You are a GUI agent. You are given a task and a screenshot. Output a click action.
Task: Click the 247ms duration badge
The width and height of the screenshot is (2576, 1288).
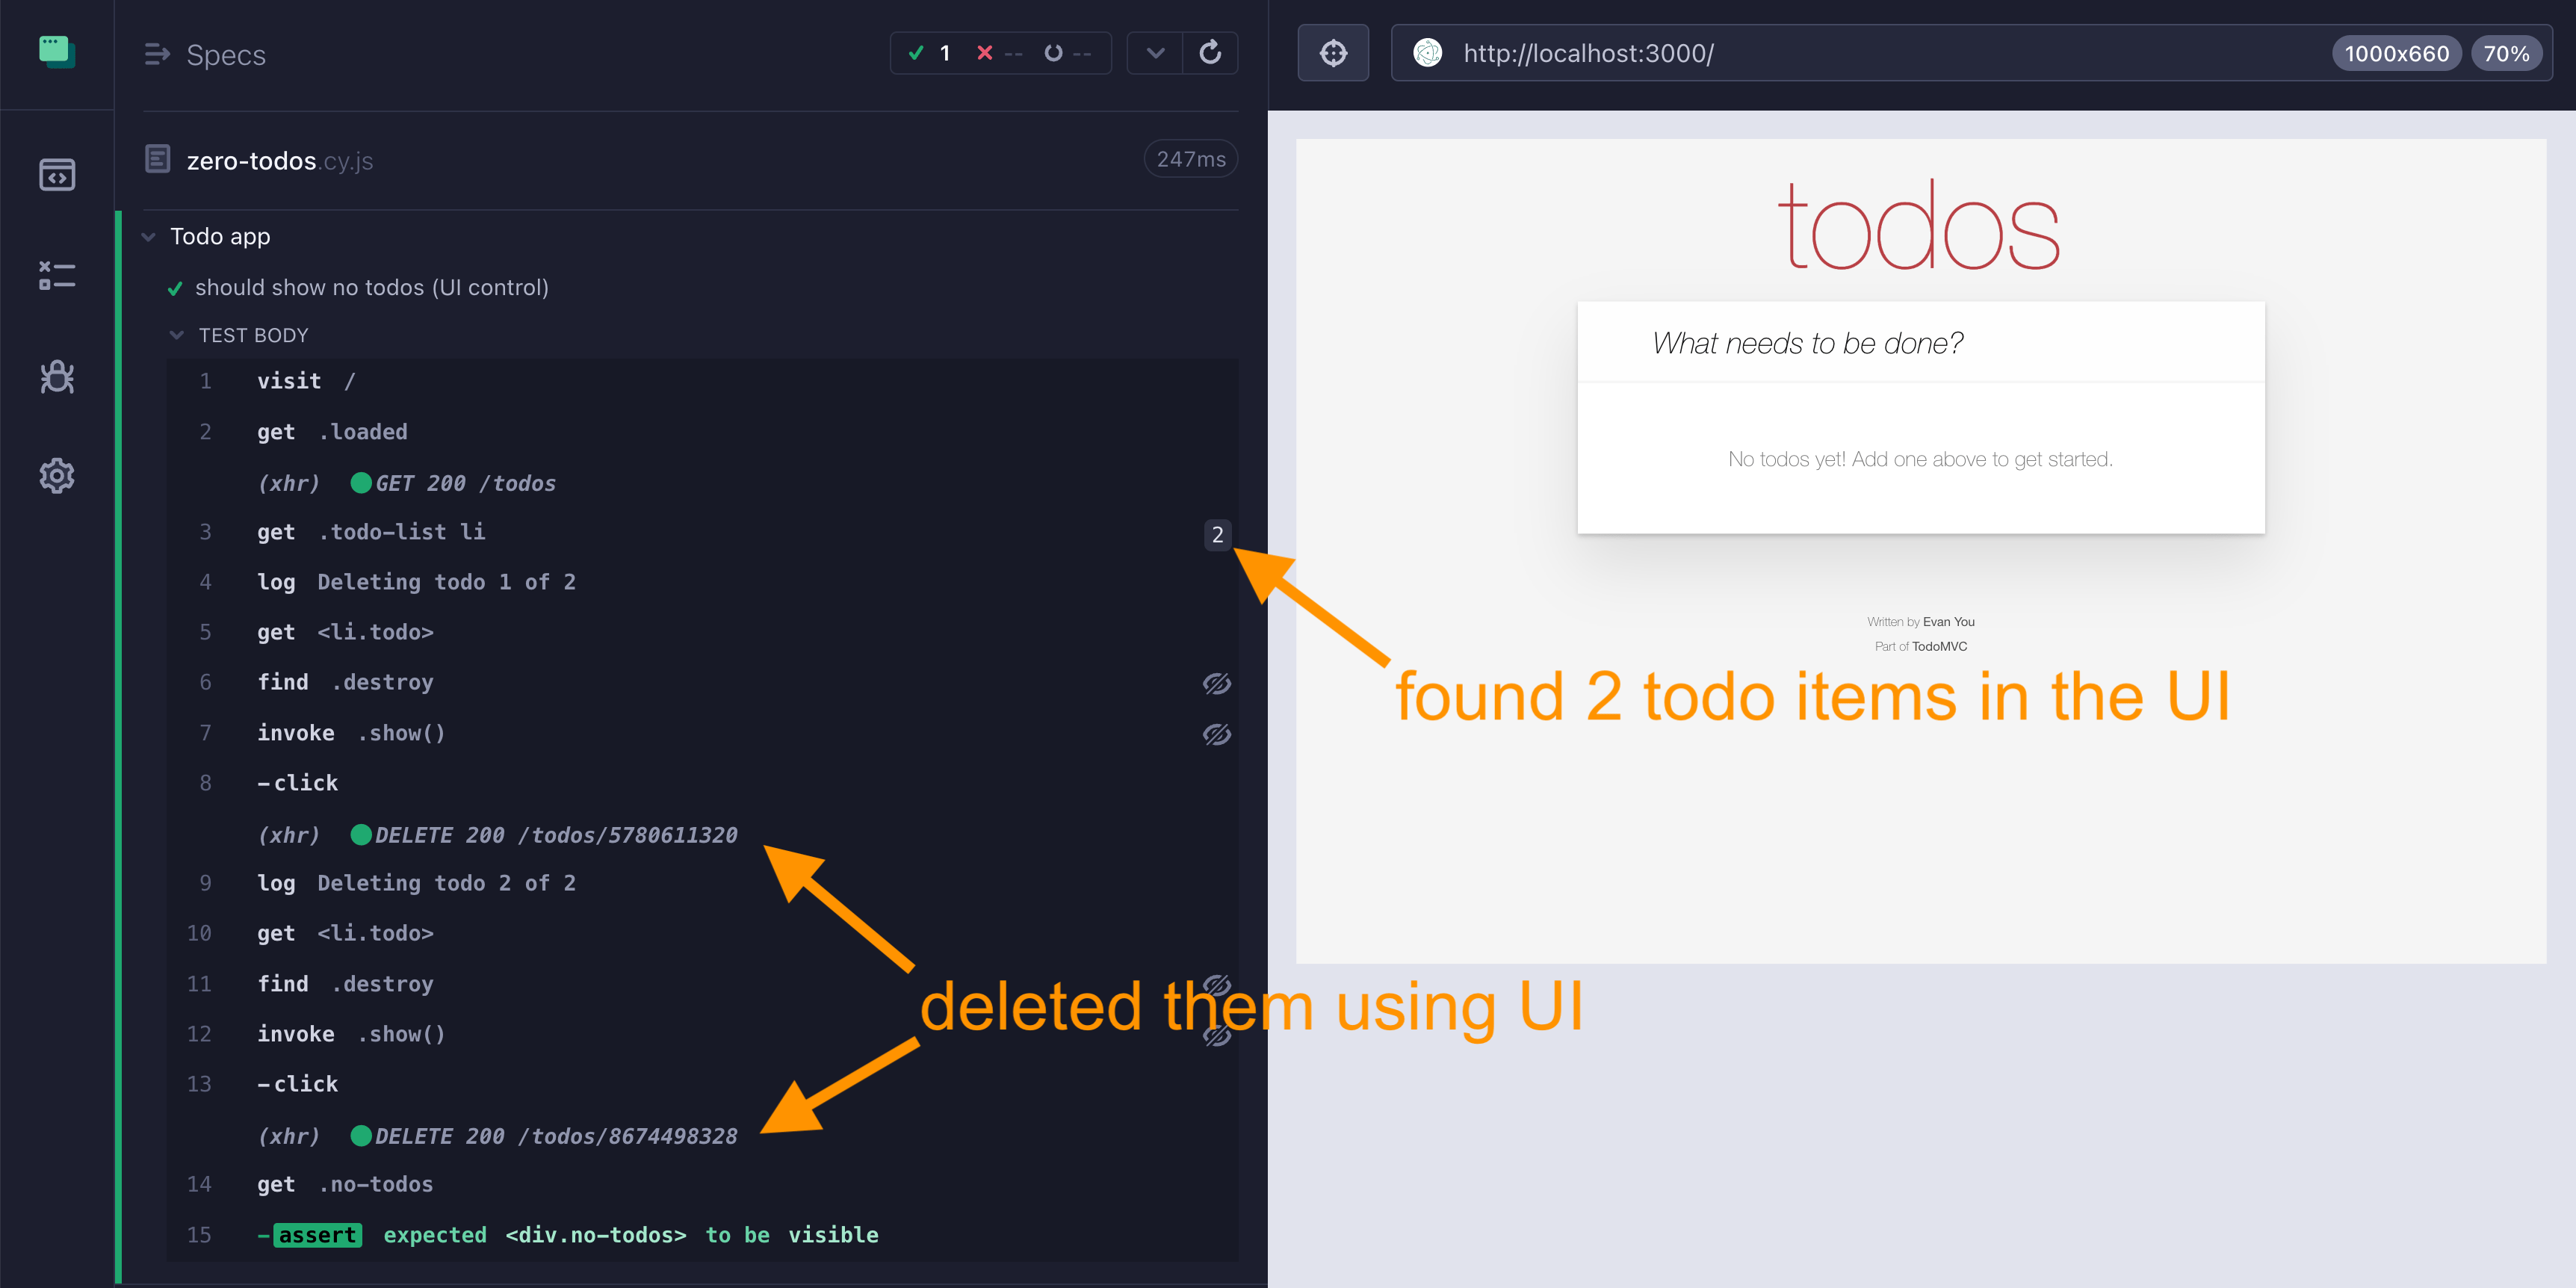(x=1190, y=159)
